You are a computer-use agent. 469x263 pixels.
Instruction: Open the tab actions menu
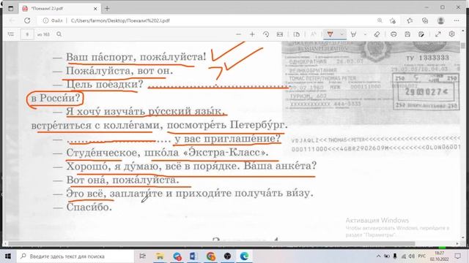(x=11, y=8)
